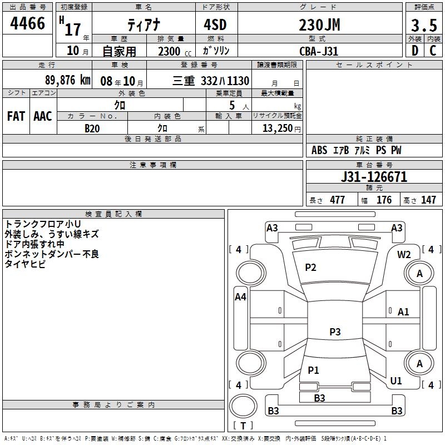Select the mileage 89,876 km

click(x=68, y=80)
